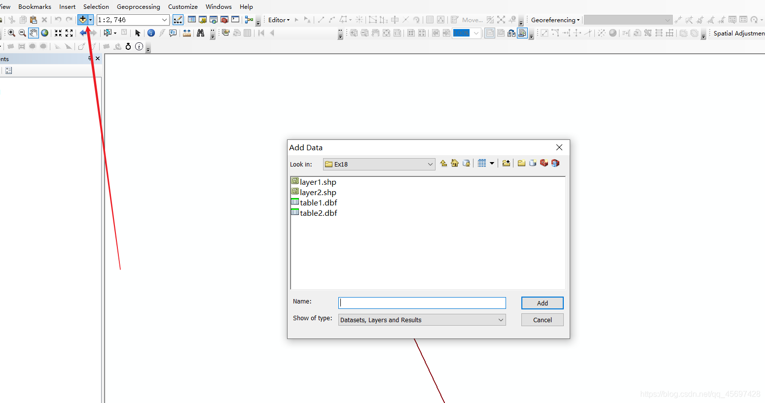Open the Python window icon
765x403 pixels.
tap(235, 20)
